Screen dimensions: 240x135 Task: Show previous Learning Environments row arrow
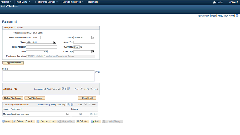click(x=85, y=104)
